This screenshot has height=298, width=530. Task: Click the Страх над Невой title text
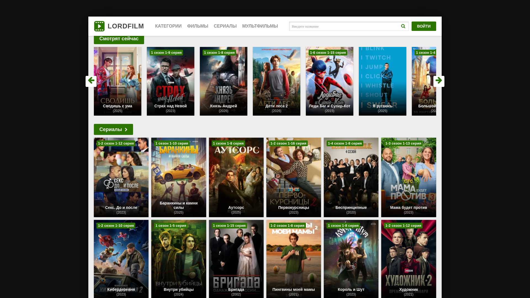coord(171,106)
